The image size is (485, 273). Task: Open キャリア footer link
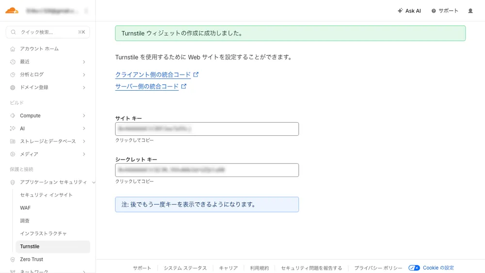pyautogui.click(x=228, y=268)
